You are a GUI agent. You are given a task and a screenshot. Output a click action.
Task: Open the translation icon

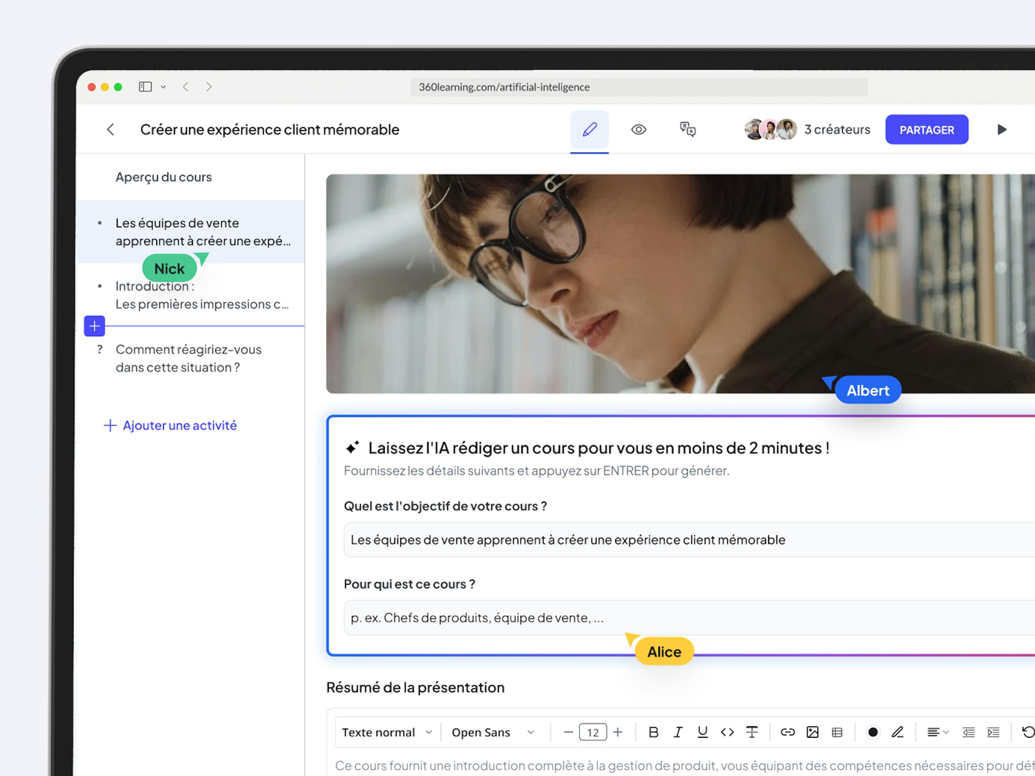point(688,130)
